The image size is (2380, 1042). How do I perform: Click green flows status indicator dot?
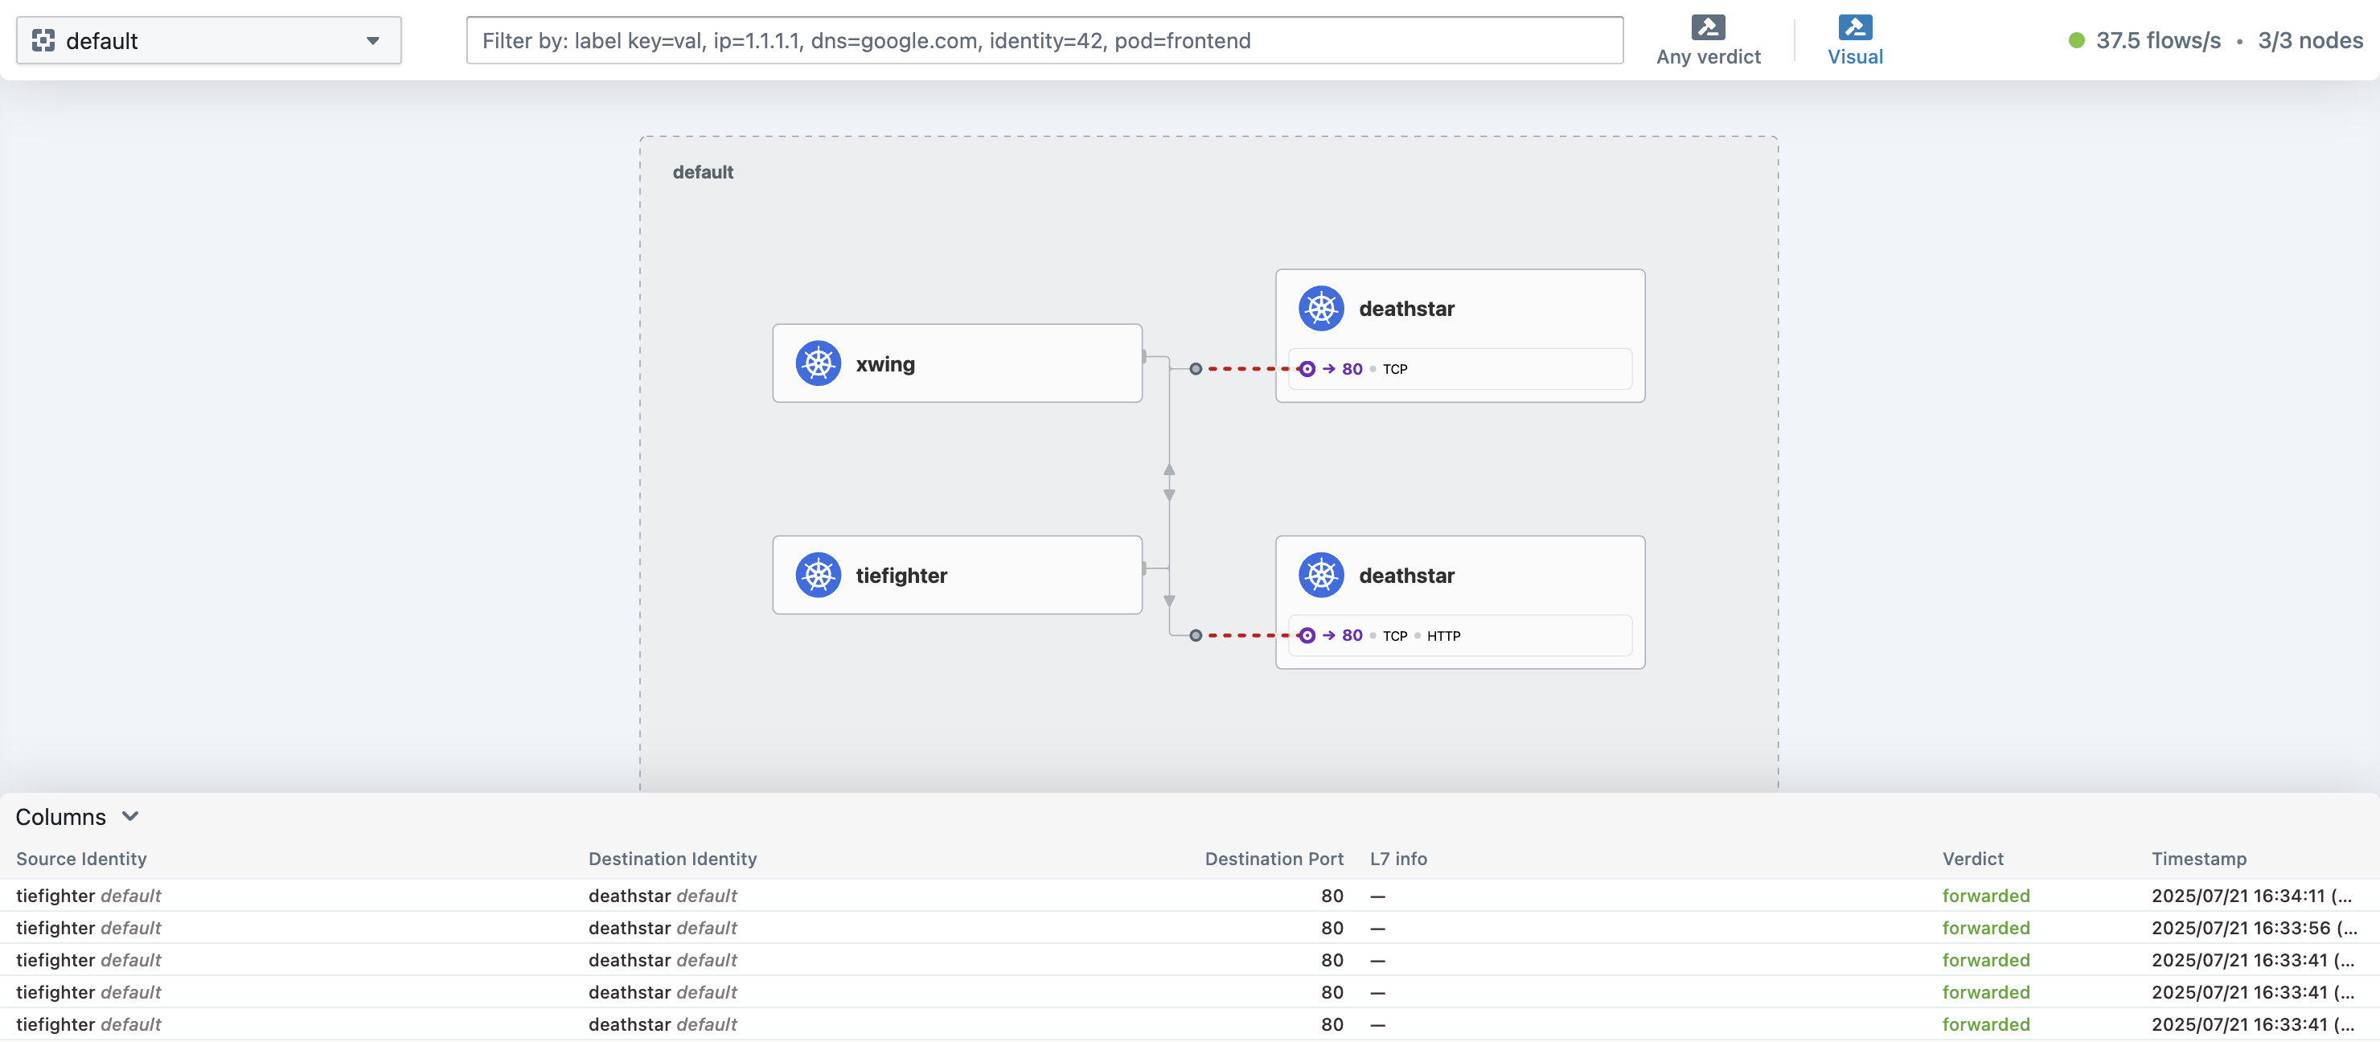coord(2076,41)
